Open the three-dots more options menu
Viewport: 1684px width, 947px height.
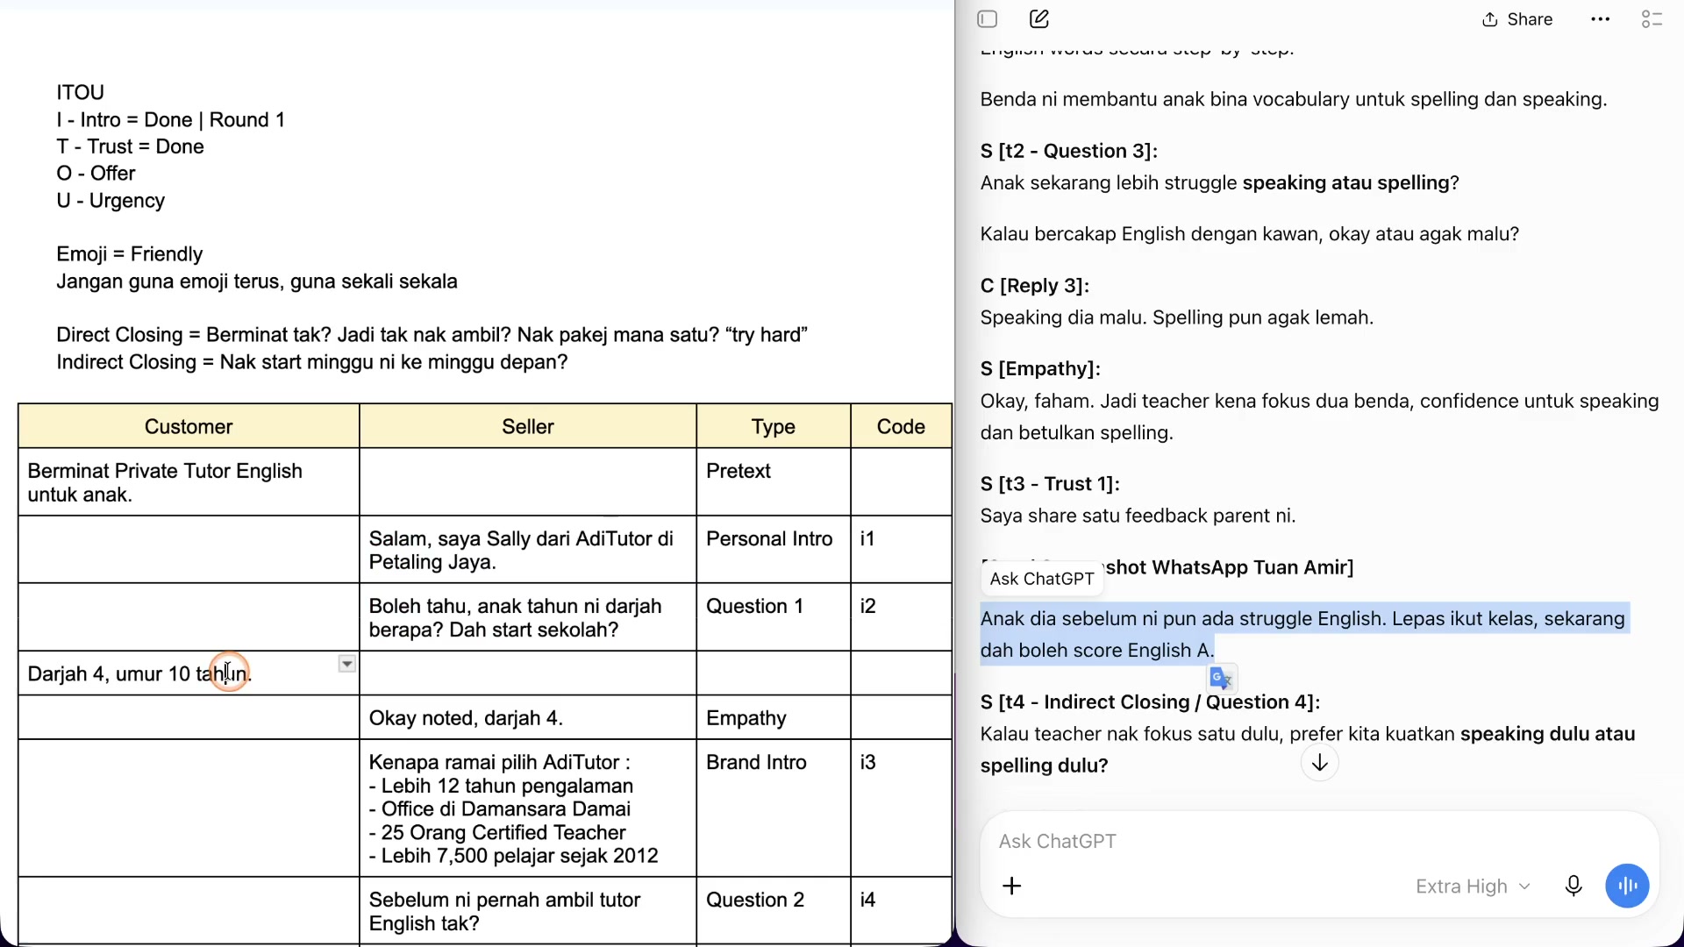[1600, 19]
